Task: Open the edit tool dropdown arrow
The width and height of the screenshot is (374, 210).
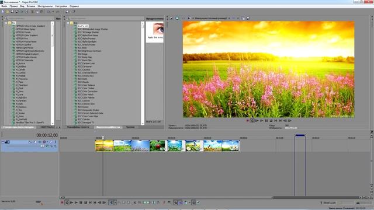Action: click(x=115, y=202)
